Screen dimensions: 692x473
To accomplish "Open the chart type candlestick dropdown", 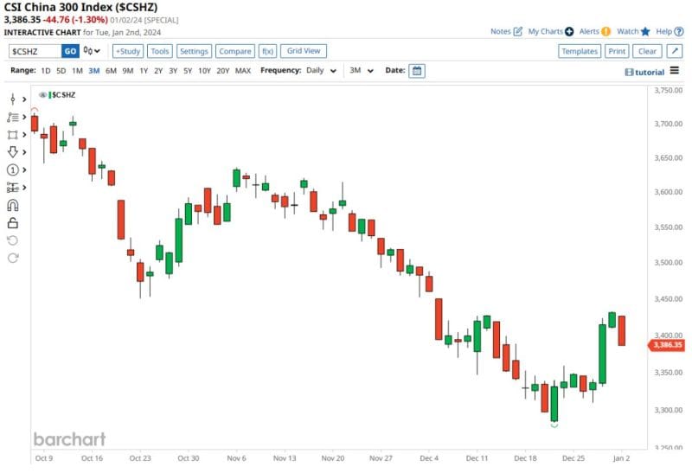I will 92,51.
